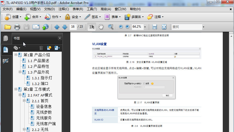
Task: Open the Pages thumbnail panel icon
Action: [6, 38]
